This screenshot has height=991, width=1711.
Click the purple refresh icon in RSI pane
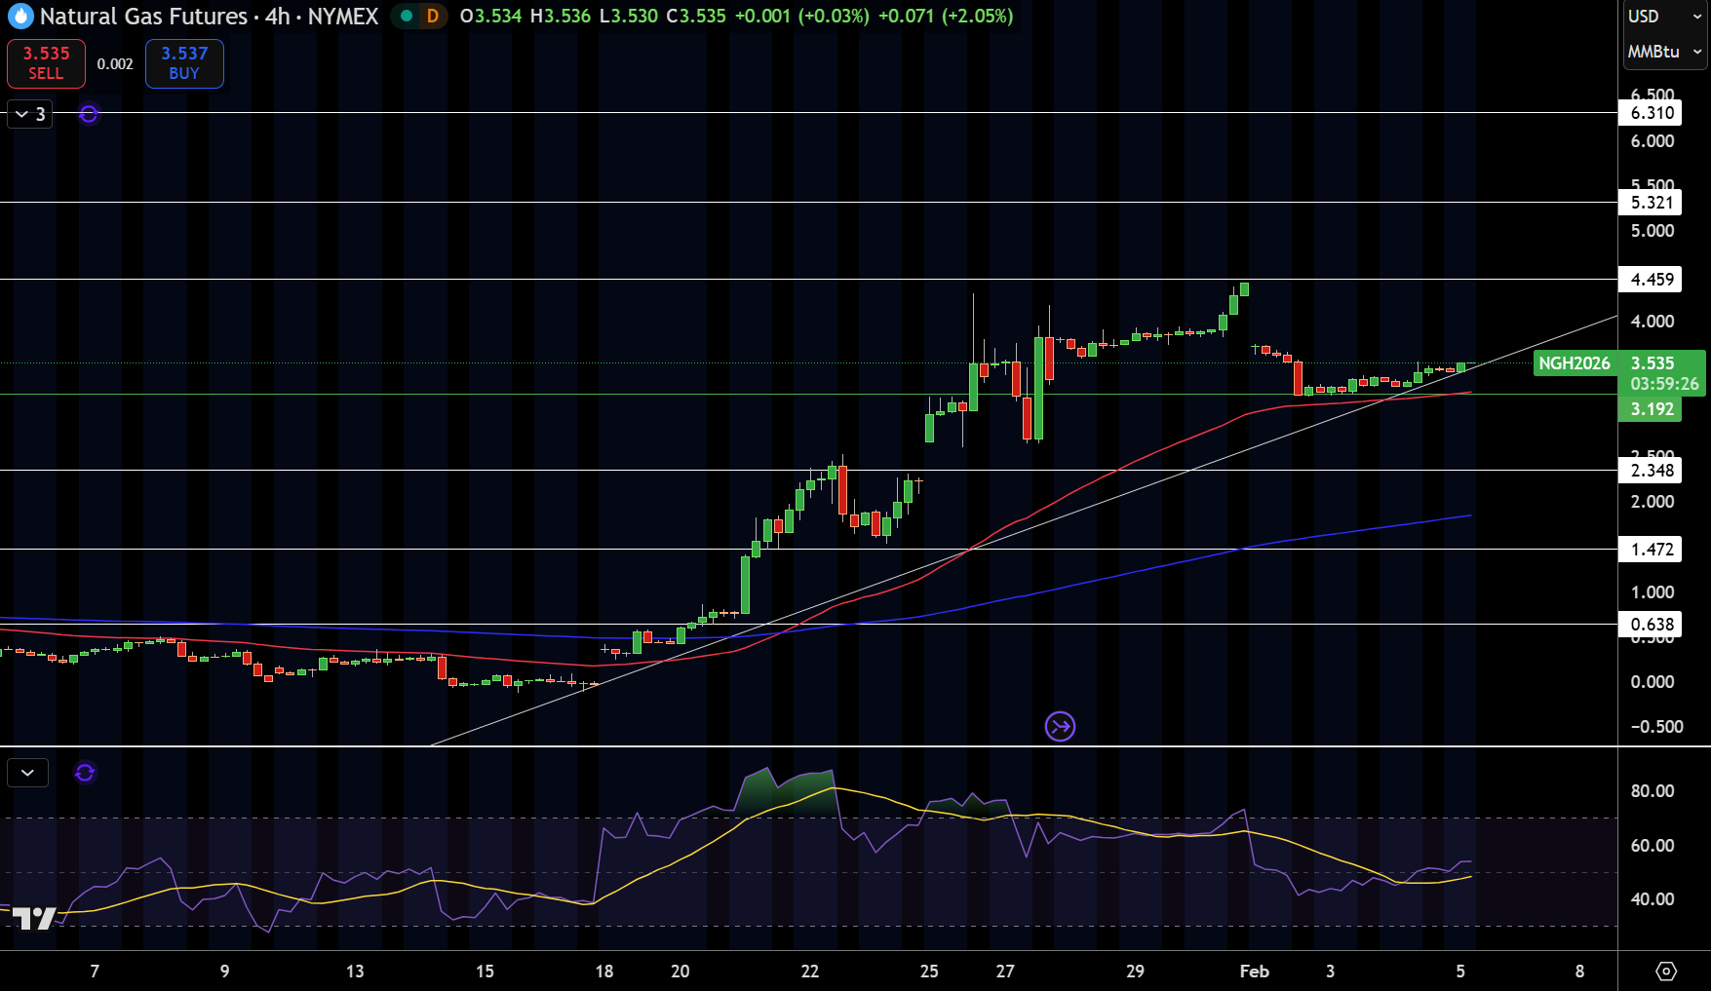coord(85,773)
